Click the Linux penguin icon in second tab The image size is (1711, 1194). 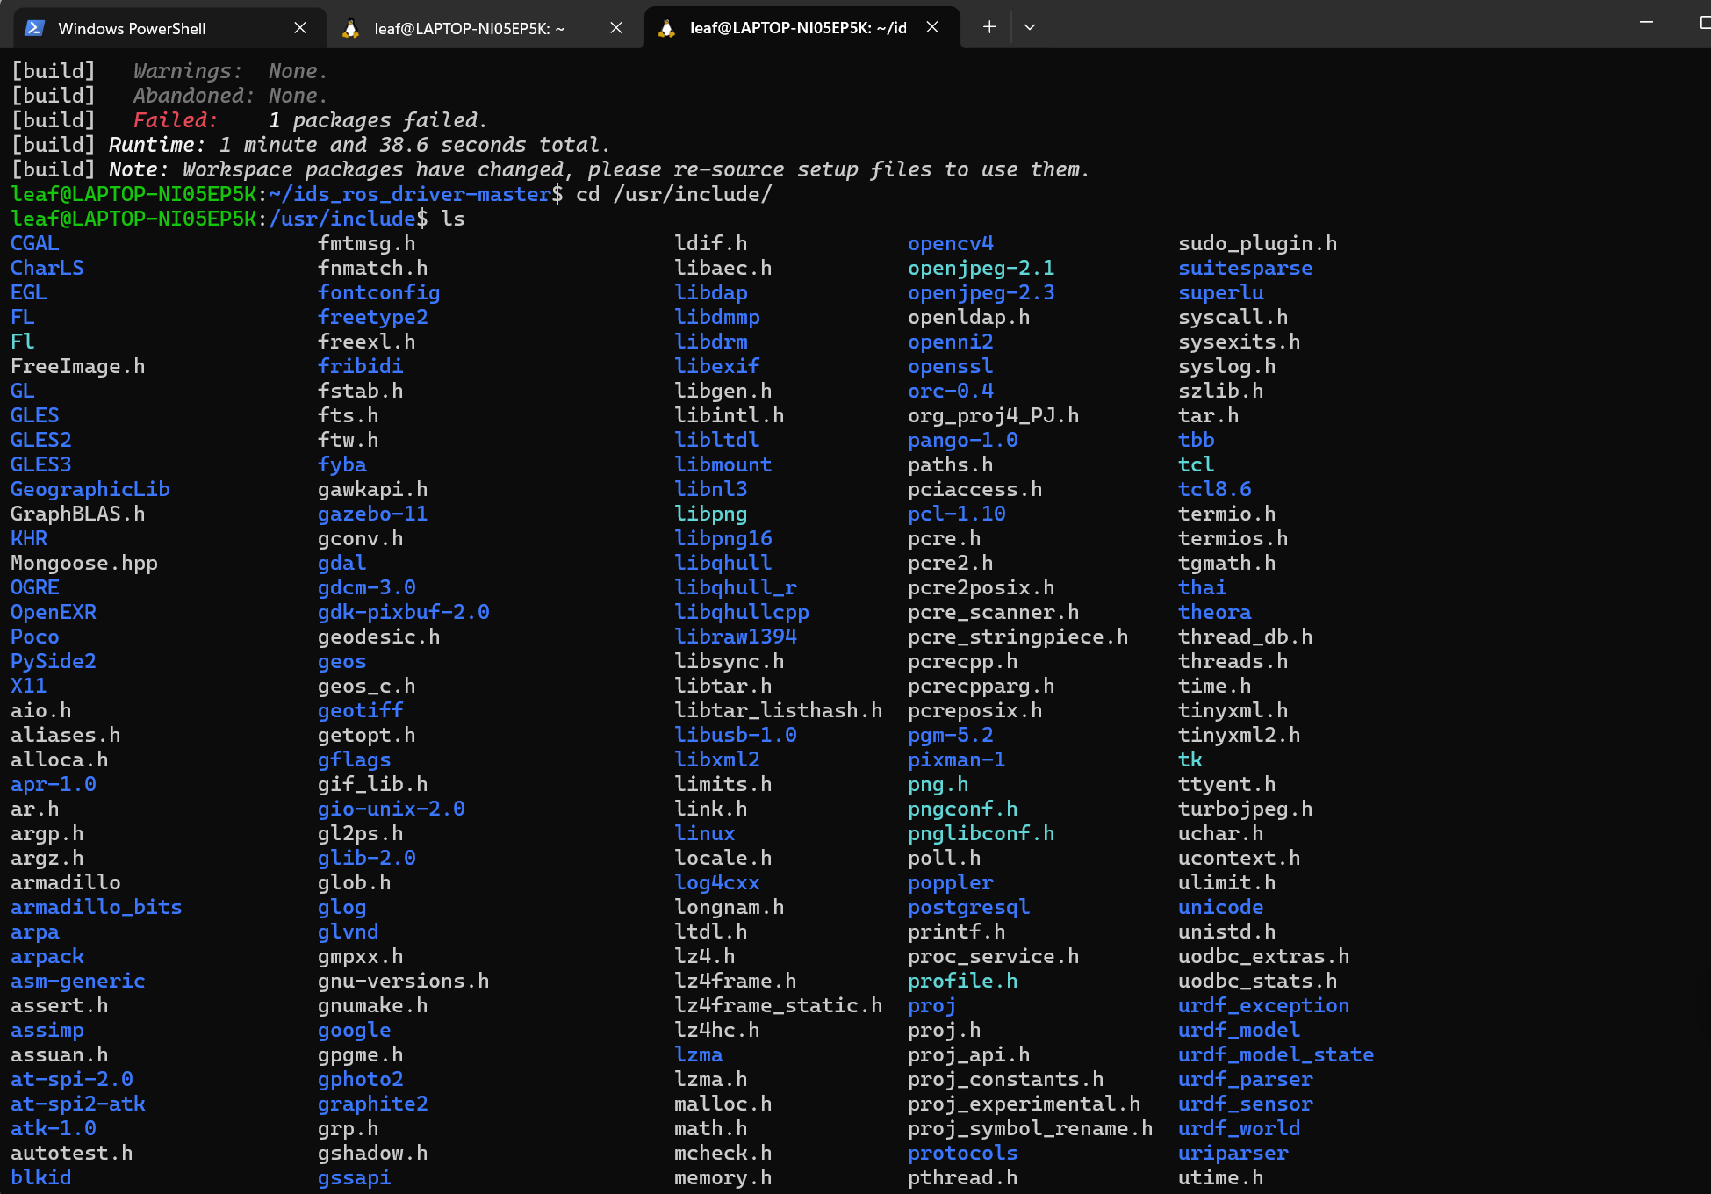[350, 28]
